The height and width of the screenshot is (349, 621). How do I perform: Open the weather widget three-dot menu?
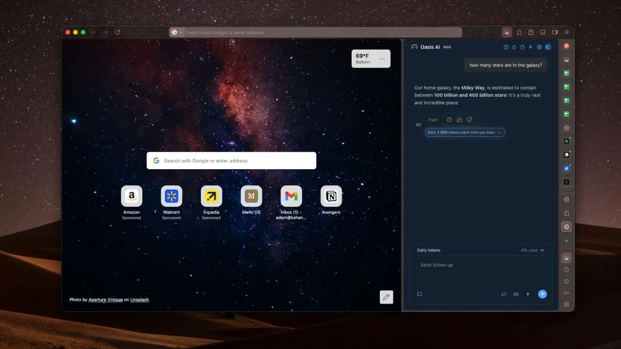(x=382, y=59)
